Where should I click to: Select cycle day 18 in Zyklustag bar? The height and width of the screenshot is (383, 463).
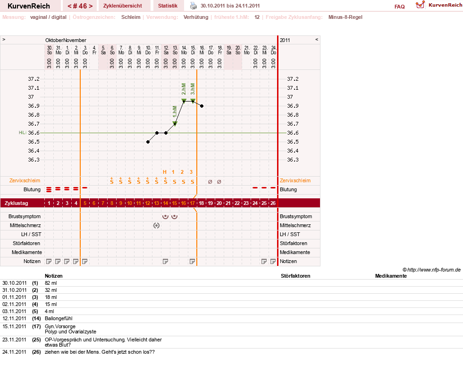pyautogui.click(x=201, y=204)
